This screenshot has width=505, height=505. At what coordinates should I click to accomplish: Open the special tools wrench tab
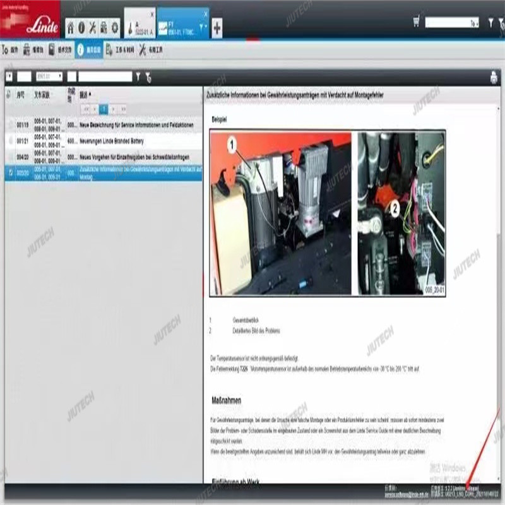tap(151, 50)
